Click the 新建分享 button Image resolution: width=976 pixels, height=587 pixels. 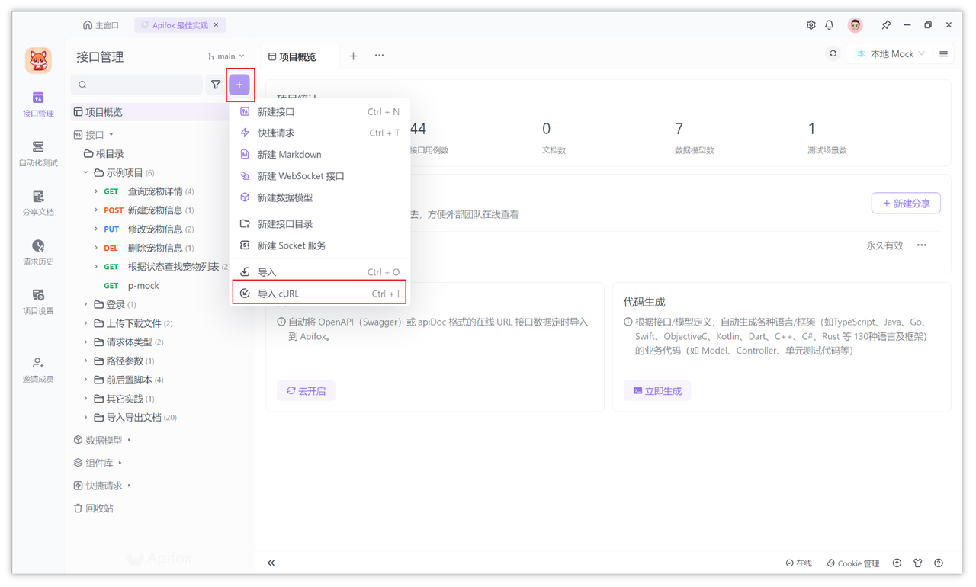click(906, 203)
